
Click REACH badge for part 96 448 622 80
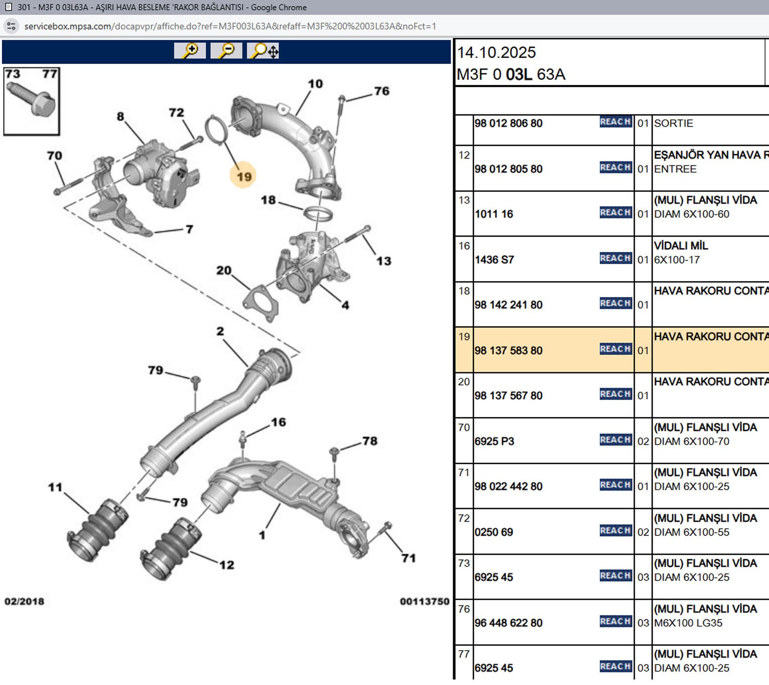coord(615,622)
